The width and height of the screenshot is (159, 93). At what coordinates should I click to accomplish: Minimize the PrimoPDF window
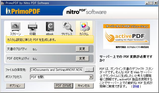147,3
